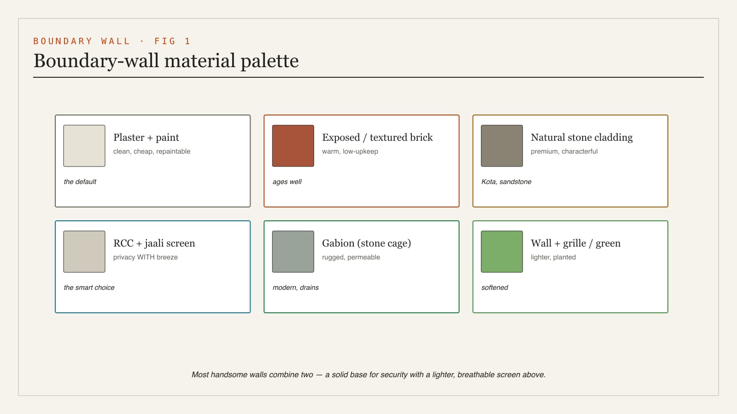Select the 'RCC + jaali screen' heading
Screen dimensions: 737x414
154,243
